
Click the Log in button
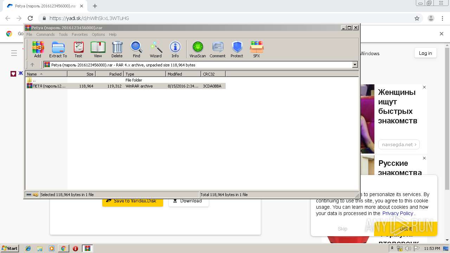tap(425, 53)
